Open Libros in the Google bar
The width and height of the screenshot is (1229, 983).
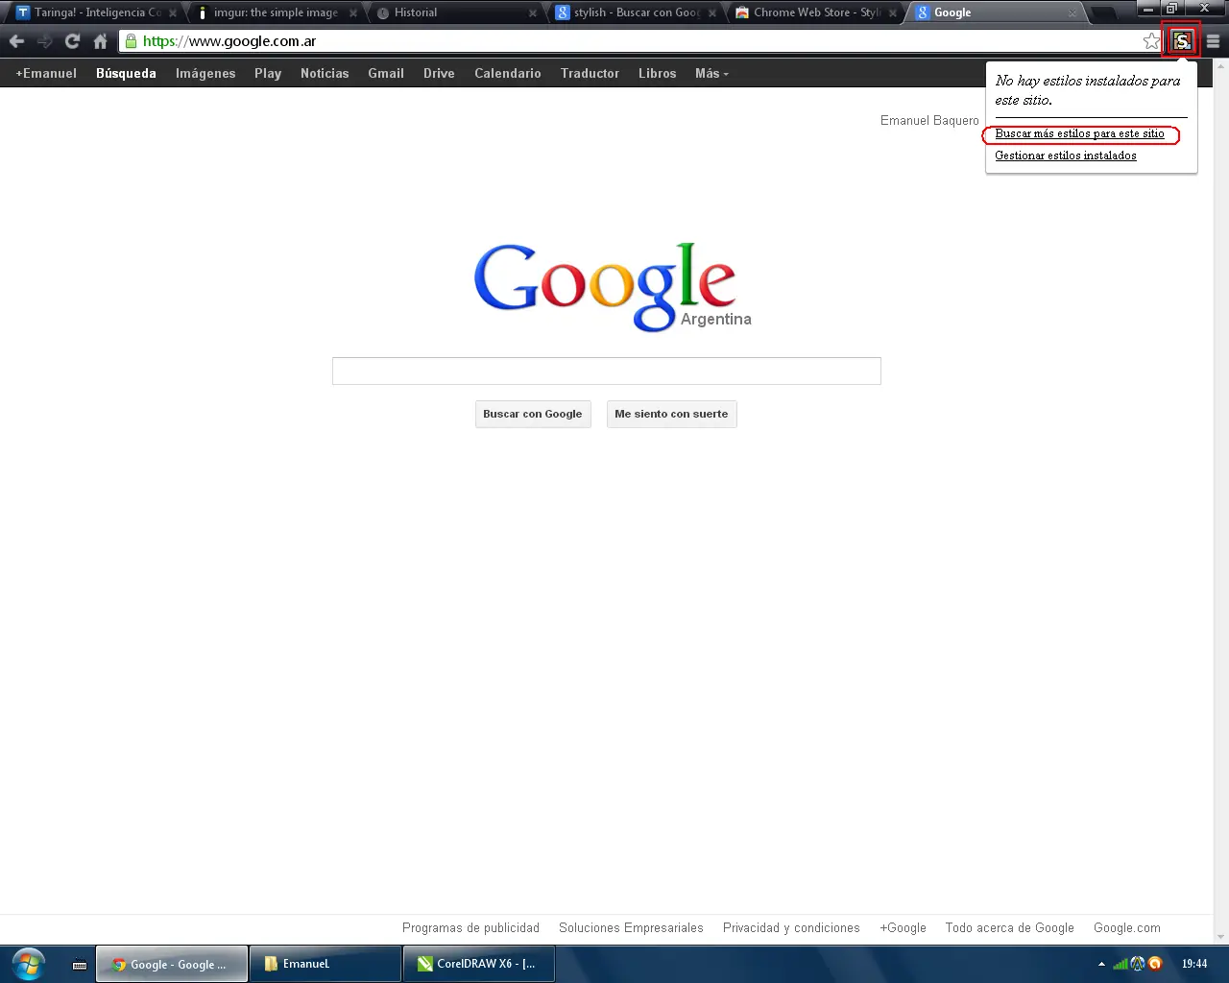(x=658, y=73)
